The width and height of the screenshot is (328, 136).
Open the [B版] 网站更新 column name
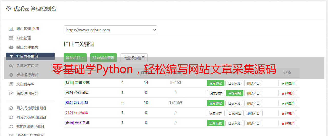[76, 103]
